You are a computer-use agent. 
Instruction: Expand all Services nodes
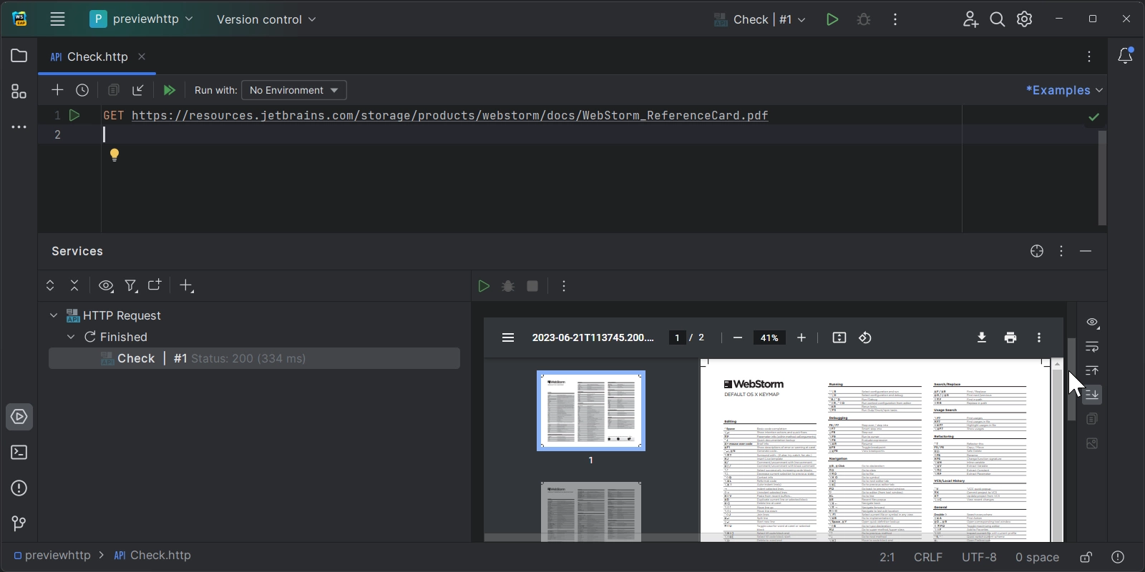(50, 286)
